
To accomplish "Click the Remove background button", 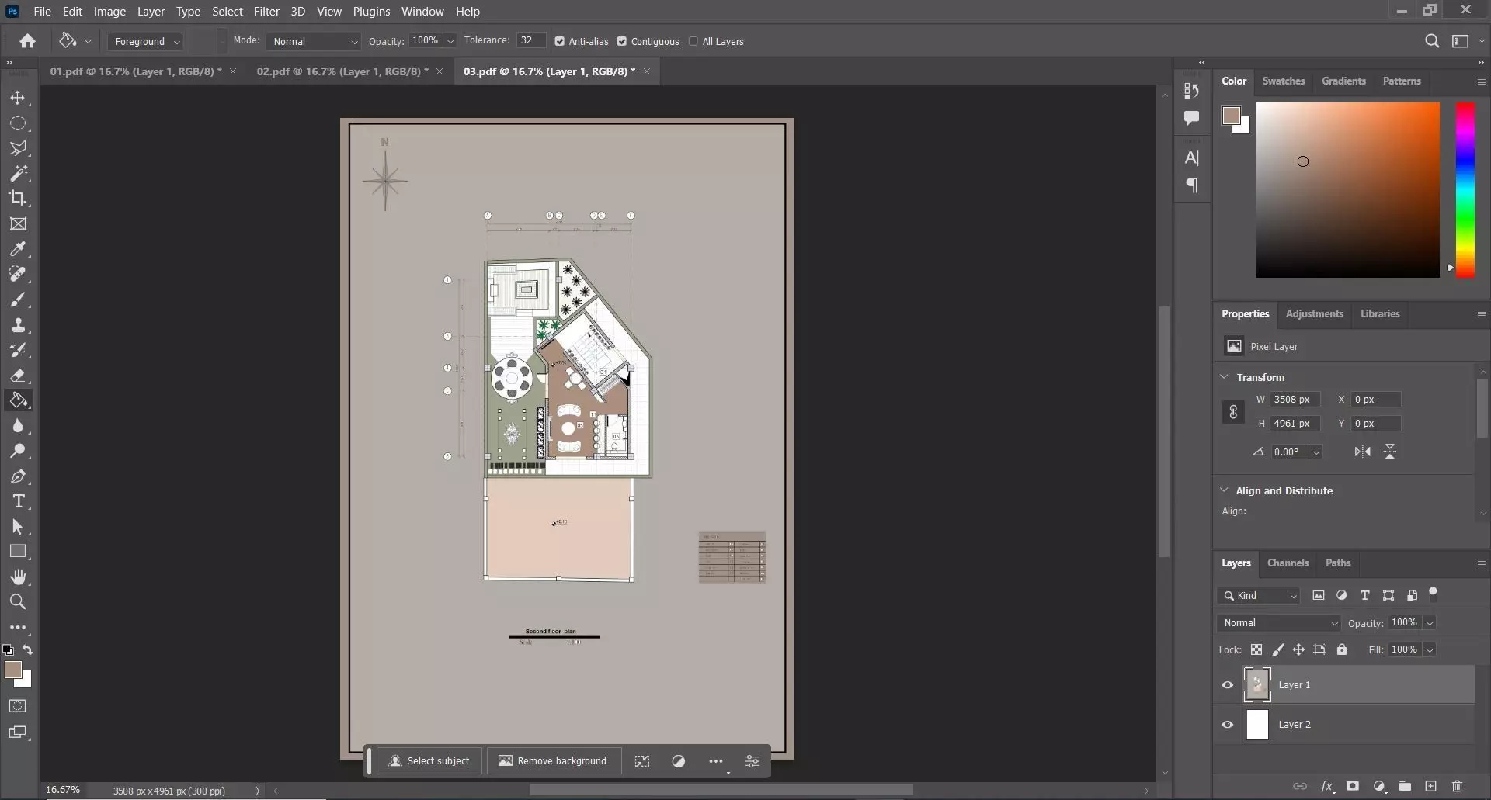I will (x=552, y=761).
